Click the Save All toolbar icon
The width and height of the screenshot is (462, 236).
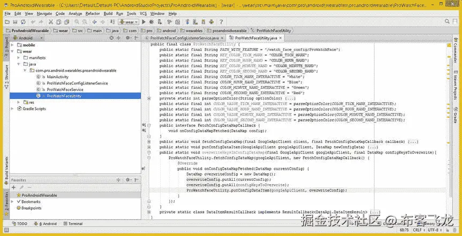(x=15, y=22)
